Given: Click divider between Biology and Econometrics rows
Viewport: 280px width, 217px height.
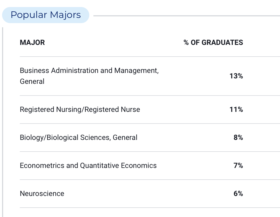Looking at the screenshot, I should [150, 152].
